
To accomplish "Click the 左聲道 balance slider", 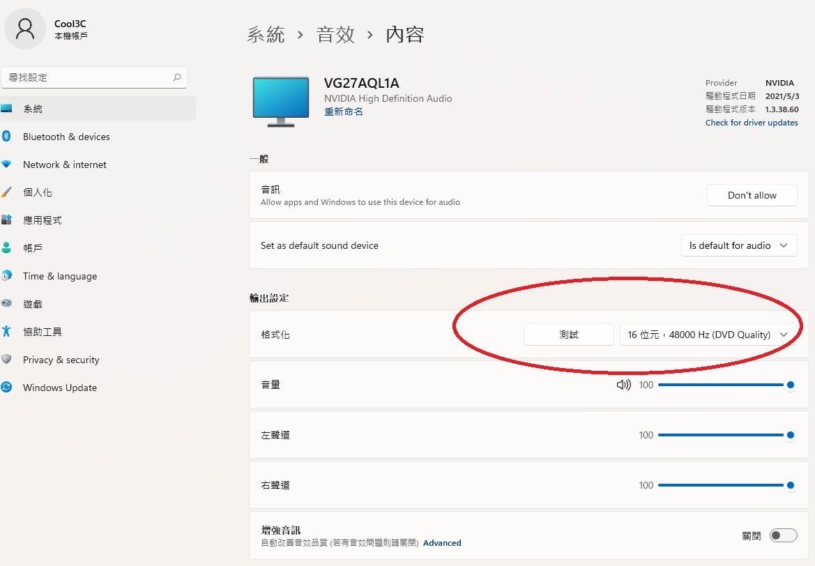I will (x=726, y=435).
